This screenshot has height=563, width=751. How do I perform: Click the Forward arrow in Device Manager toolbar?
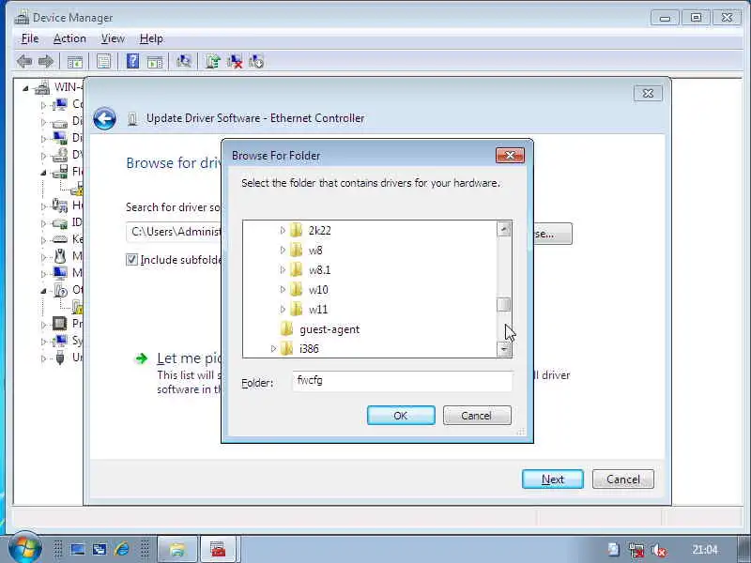coord(46,61)
